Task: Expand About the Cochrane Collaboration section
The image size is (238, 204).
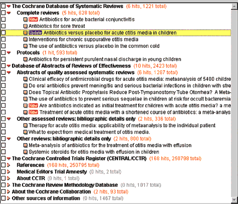Action: (8, 191)
